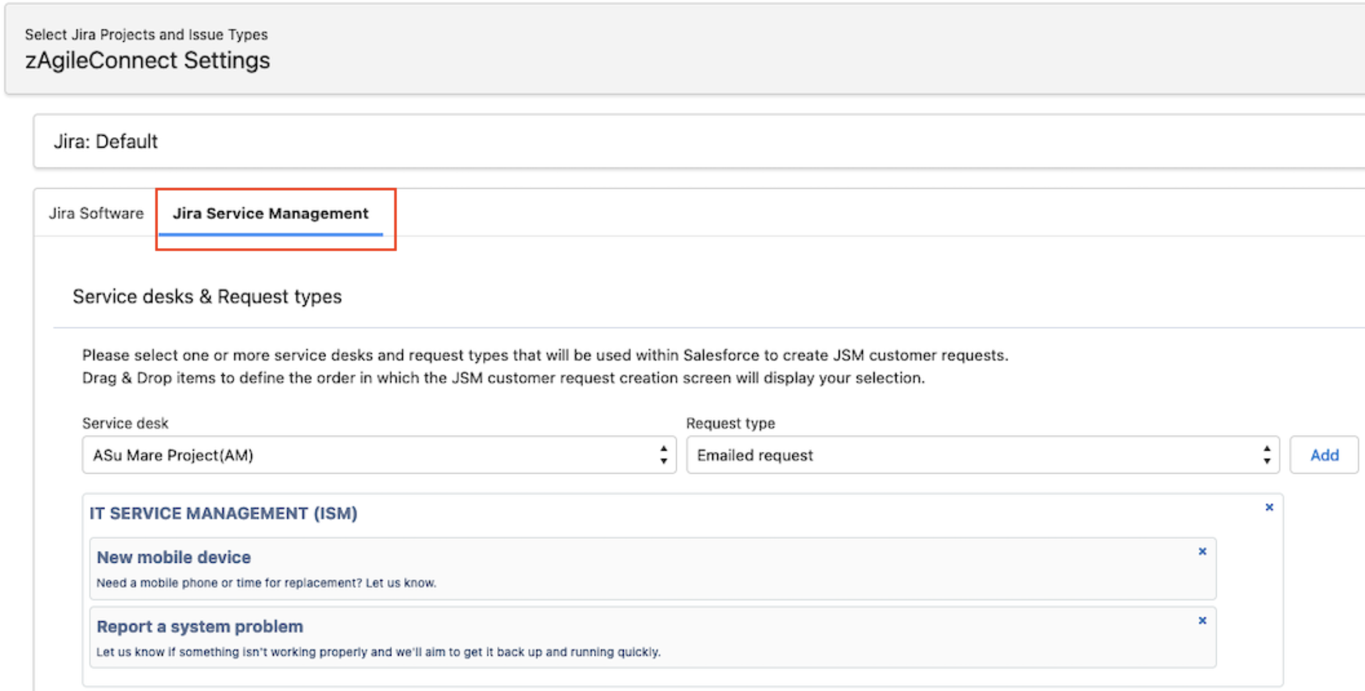Click the Request type stepper arrows
This screenshot has width=1365, height=691.
tap(1266, 455)
